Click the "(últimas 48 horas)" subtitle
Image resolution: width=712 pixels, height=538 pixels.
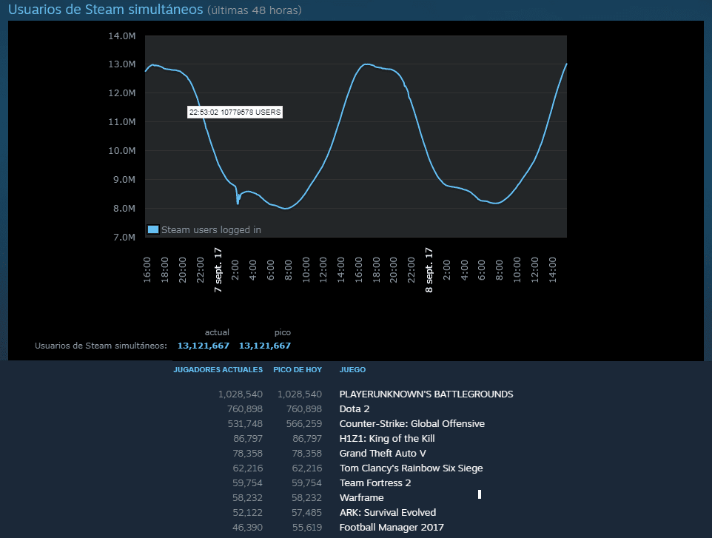point(255,10)
